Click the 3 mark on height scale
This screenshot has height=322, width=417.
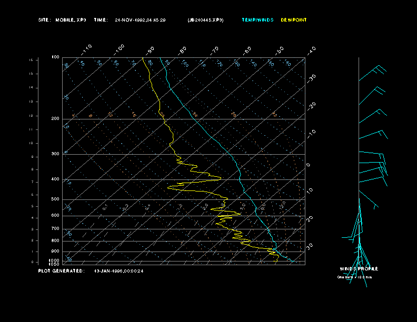click(x=33, y=229)
